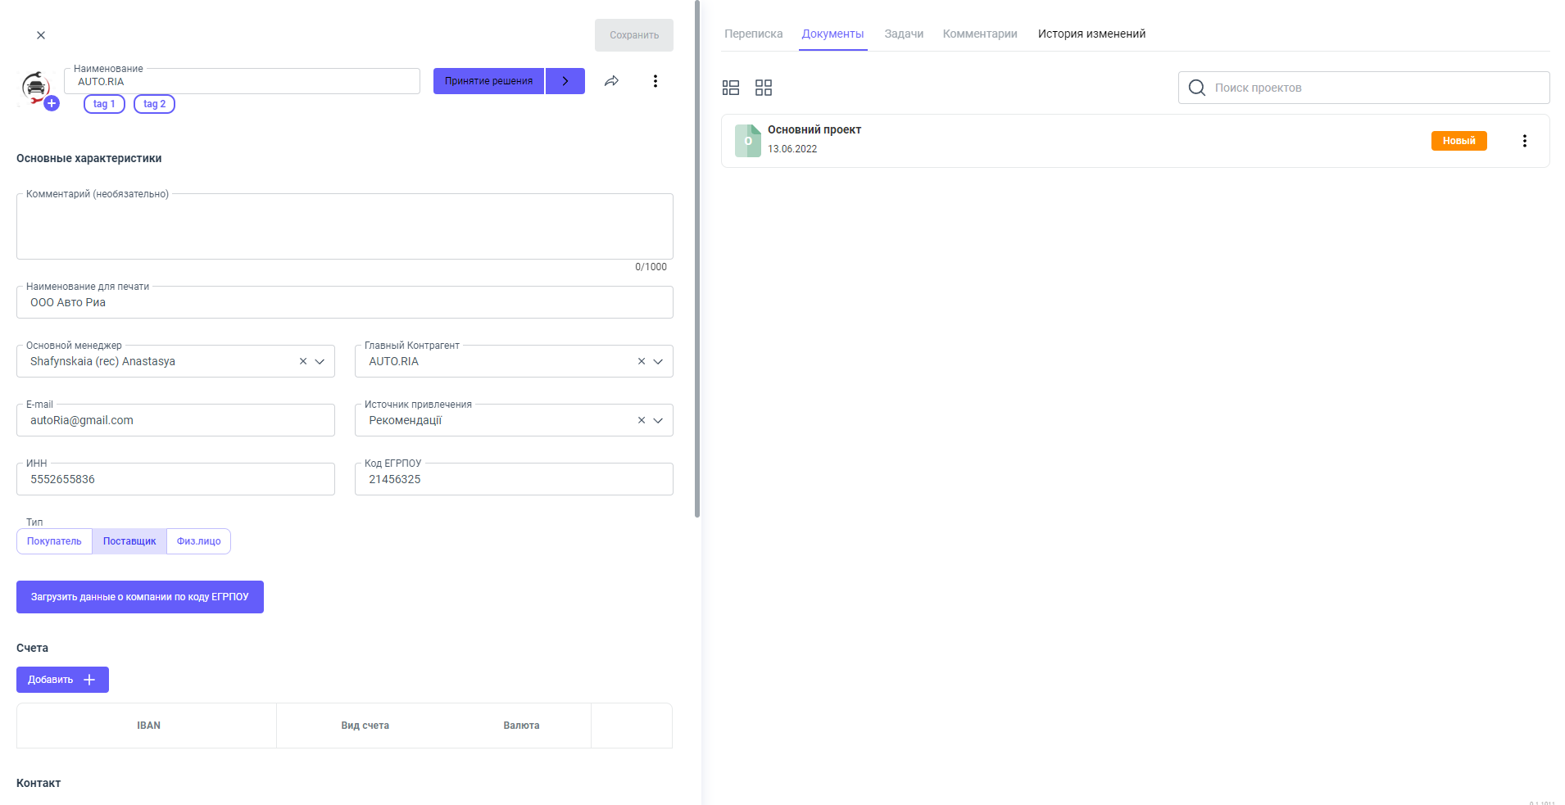Select Поставщик contractor type
This screenshot has width=1565, height=805.
(x=129, y=541)
